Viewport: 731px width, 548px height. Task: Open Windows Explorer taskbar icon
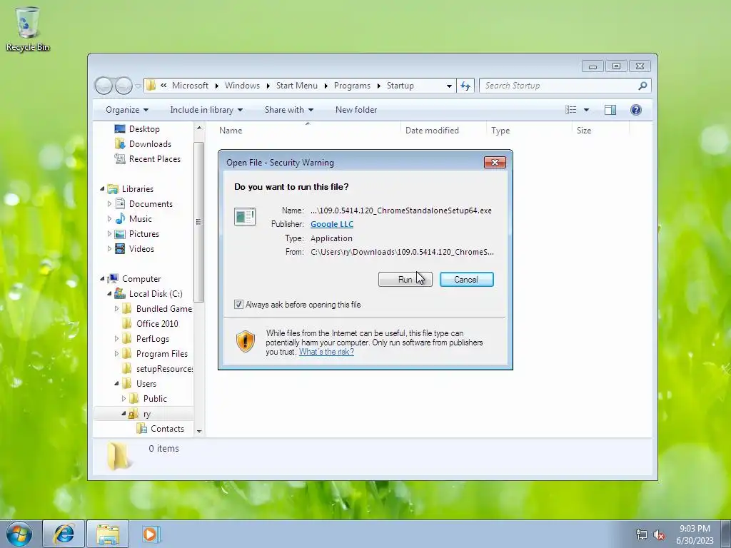coord(108,534)
